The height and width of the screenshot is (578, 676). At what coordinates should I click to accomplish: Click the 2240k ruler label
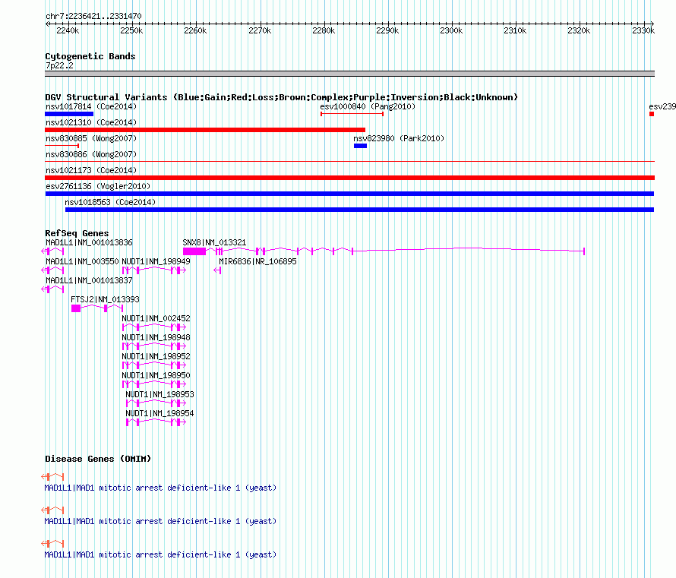(68, 30)
